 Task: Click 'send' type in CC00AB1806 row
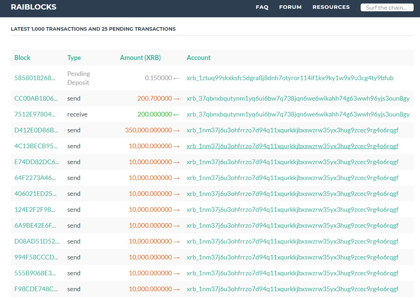click(74, 98)
